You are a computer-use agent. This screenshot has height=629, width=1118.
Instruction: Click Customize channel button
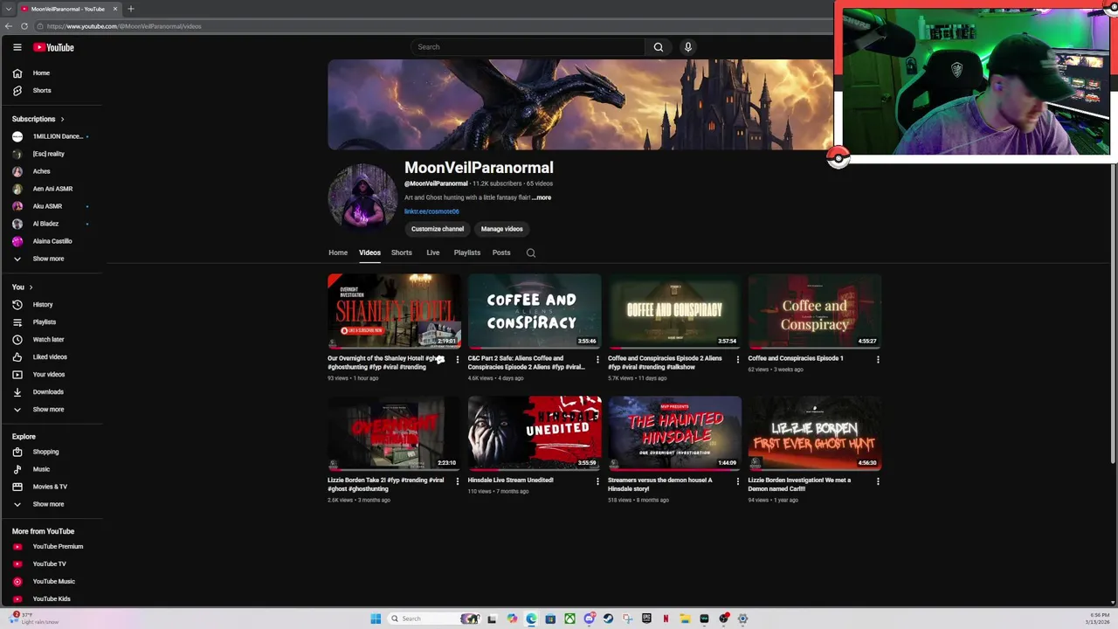pos(438,229)
